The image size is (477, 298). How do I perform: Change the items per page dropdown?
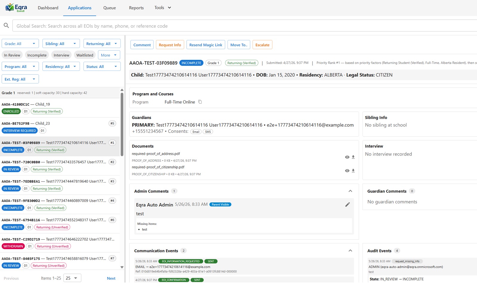pyautogui.click(x=72, y=278)
